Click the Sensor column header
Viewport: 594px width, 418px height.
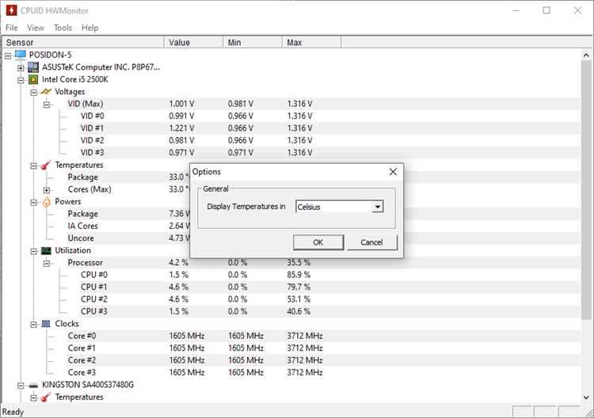click(83, 43)
